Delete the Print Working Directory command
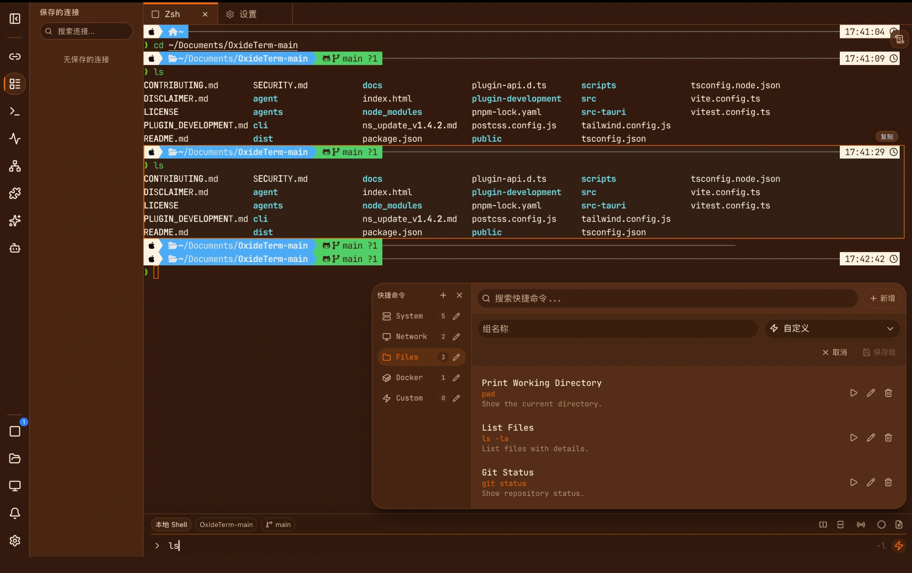This screenshot has height=573, width=912. [888, 393]
